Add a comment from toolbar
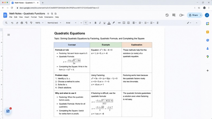The height and width of the screenshot is (119, 212). (124, 23)
